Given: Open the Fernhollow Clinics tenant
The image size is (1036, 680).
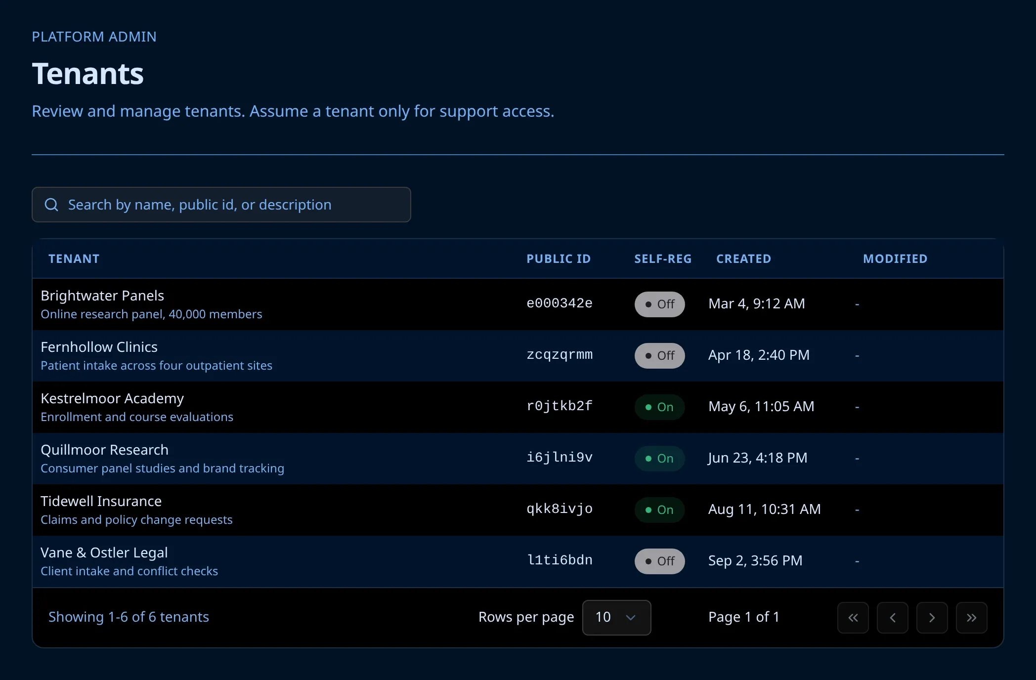Looking at the screenshot, I should (x=99, y=347).
